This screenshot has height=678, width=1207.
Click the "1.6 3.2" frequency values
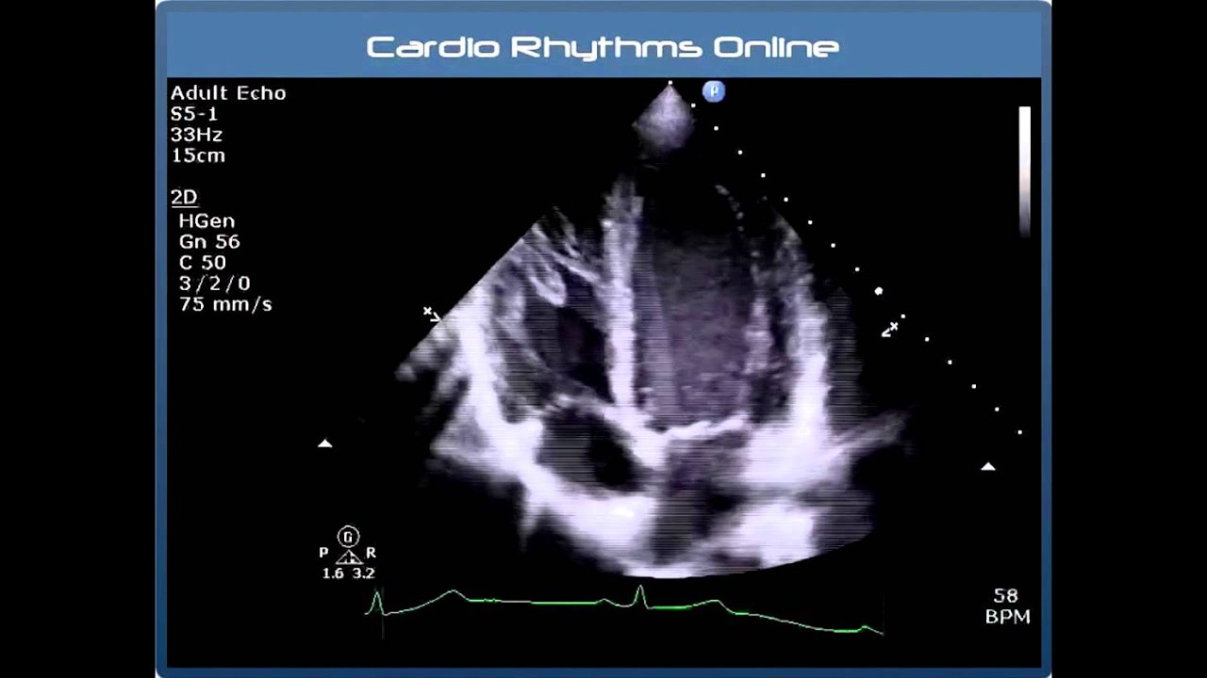click(x=348, y=573)
